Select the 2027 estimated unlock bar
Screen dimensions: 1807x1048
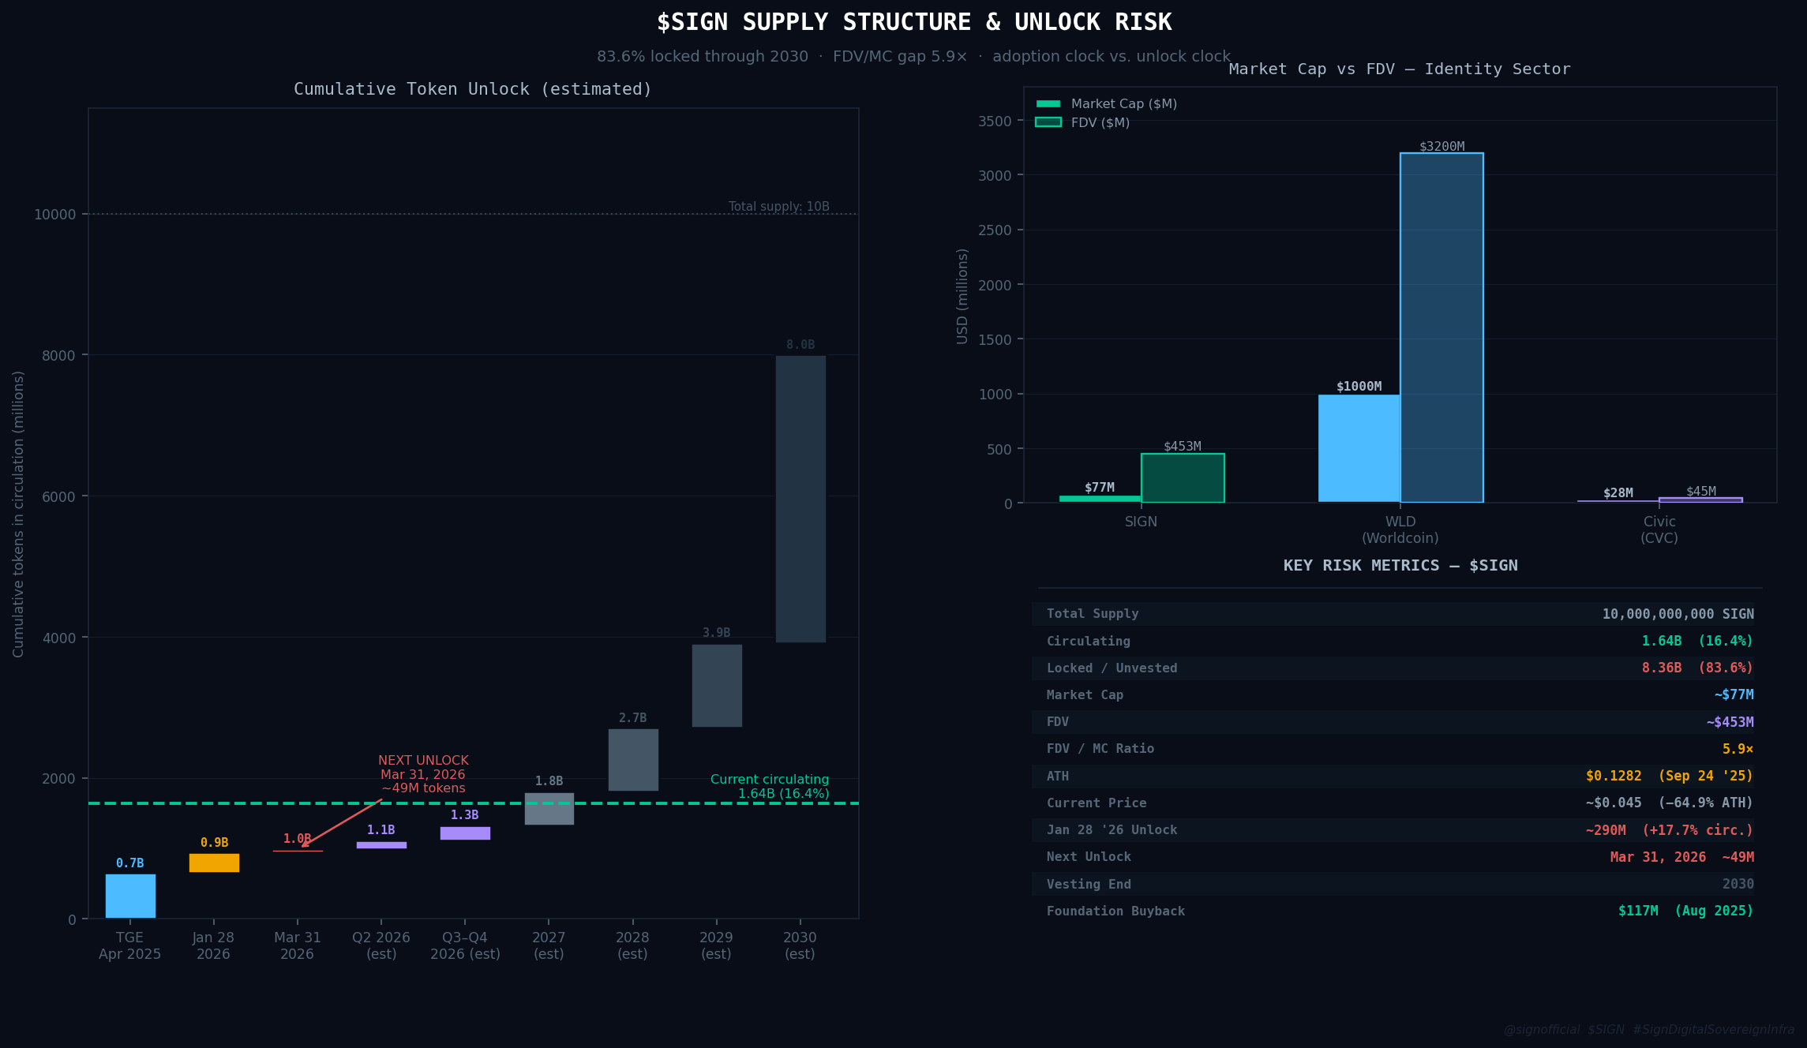(x=549, y=809)
